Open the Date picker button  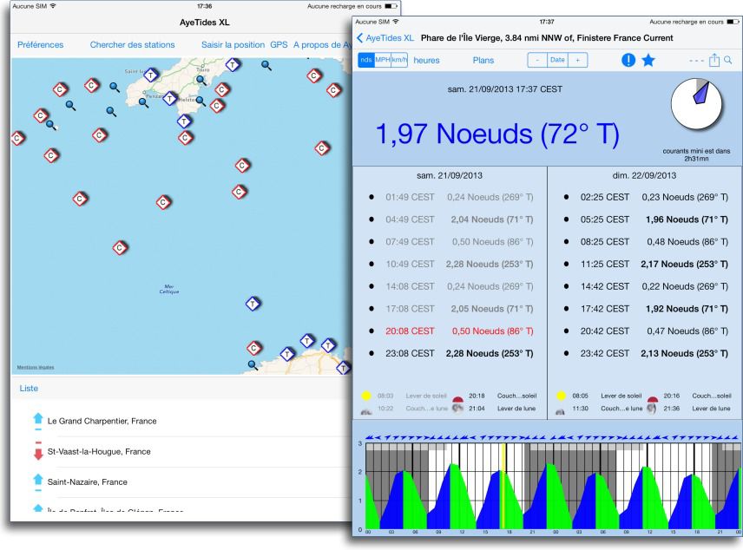point(557,60)
